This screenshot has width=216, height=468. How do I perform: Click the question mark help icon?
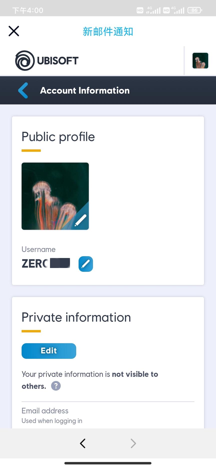[56, 386]
